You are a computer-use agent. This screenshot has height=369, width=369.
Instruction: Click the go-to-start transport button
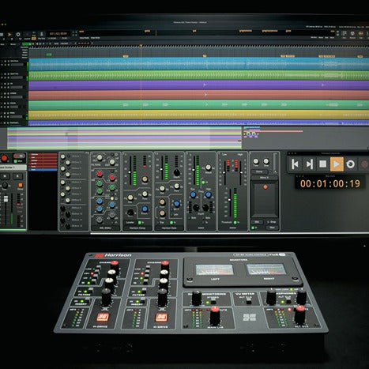[x=295, y=164]
